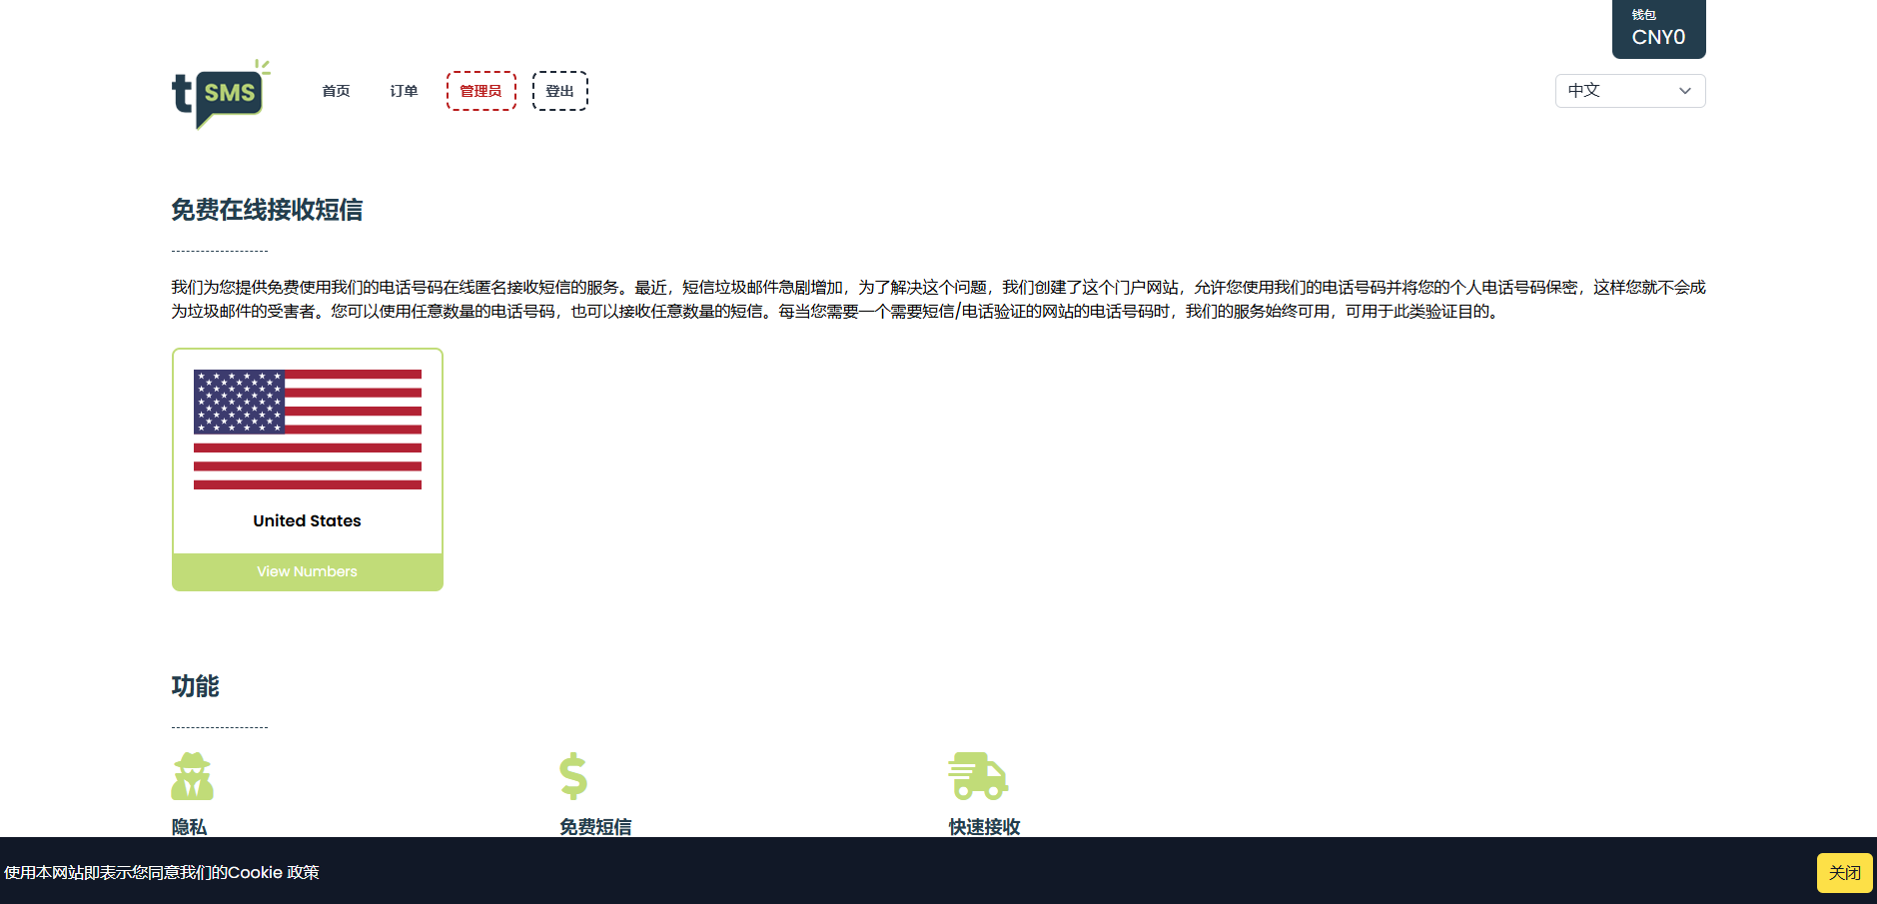Click the tSMS logo
Screen dimensions: 1877x904
[220, 94]
